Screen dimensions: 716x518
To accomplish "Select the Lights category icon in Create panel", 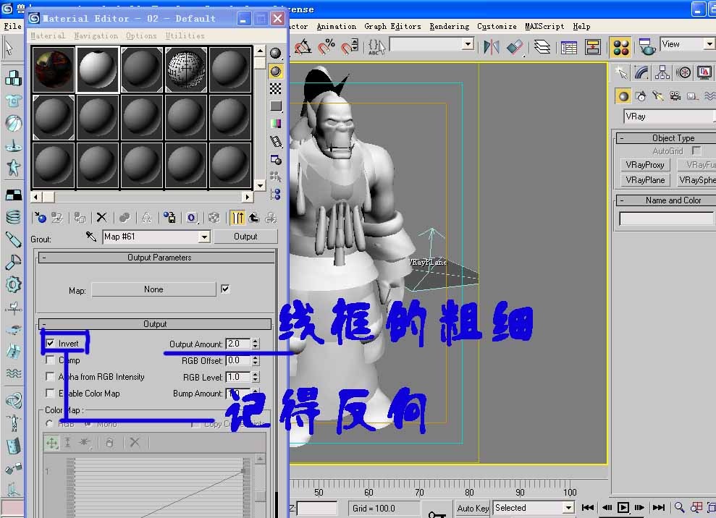I will click(657, 96).
